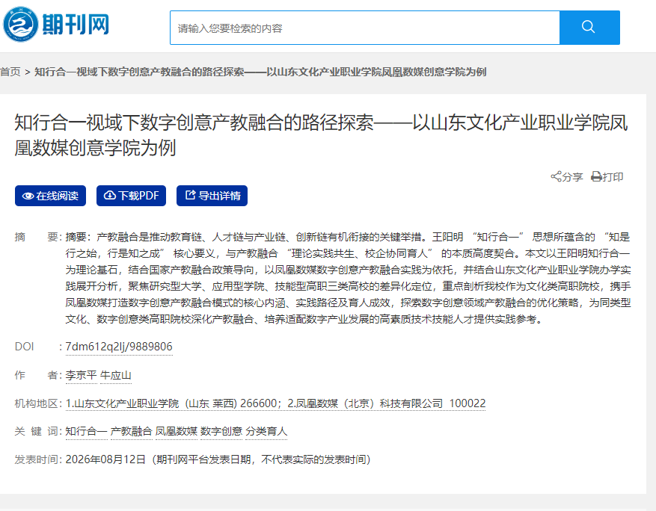Screen dimensions: 656x511
Task: Click the 期刊网 site logo
Action: click(56, 24)
